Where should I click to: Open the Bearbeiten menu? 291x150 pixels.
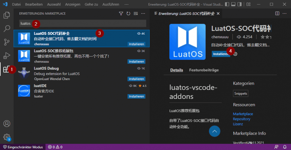34,5
